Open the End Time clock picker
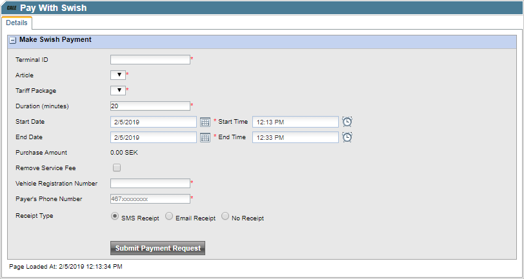The width and height of the screenshot is (524, 279). pyautogui.click(x=347, y=137)
